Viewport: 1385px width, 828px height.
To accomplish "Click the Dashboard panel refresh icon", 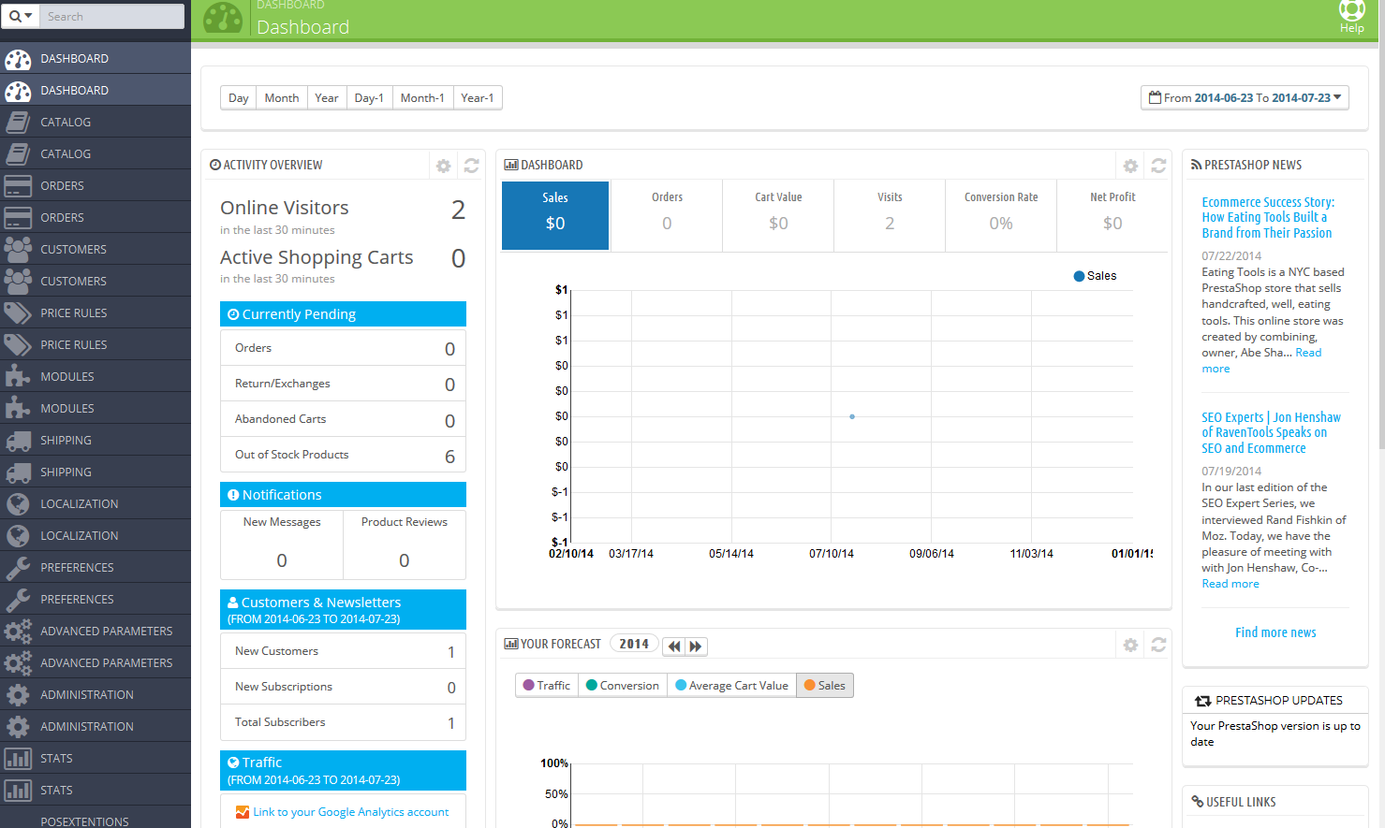I will pos(1158,166).
